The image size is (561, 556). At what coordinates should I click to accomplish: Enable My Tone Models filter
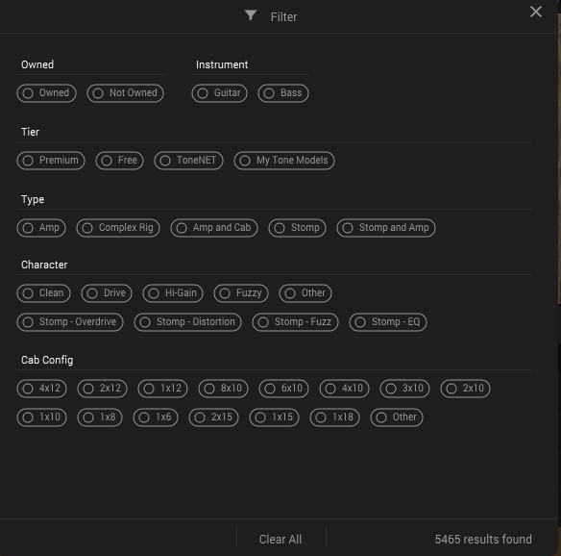point(284,161)
